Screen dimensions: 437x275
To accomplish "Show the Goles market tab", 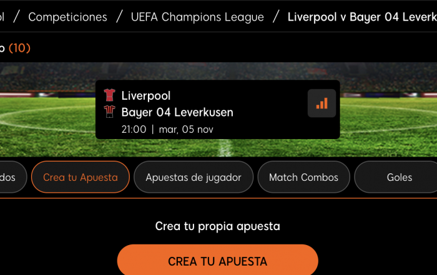I will (x=396, y=177).
